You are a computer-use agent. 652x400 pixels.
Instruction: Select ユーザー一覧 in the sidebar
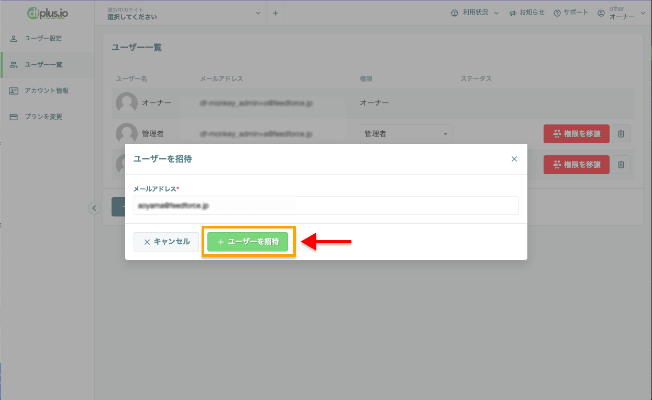[47, 65]
